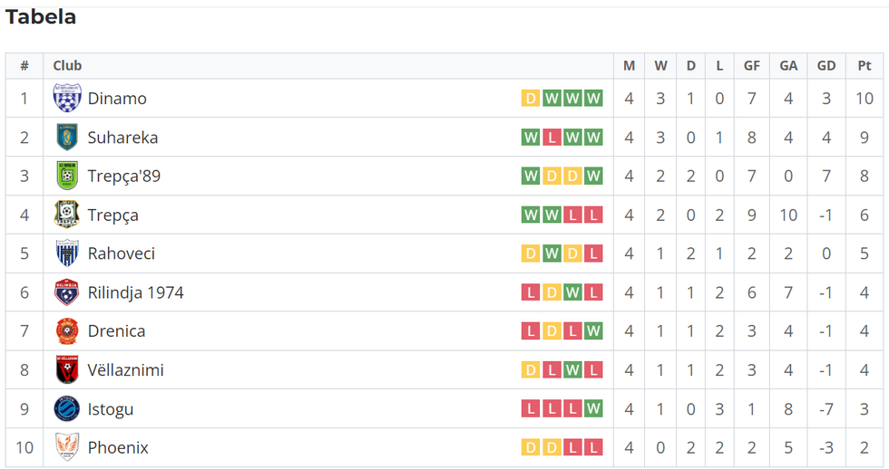The height and width of the screenshot is (469, 889).
Task: Open the Phoenix club name link
Action: click(118, 448)
